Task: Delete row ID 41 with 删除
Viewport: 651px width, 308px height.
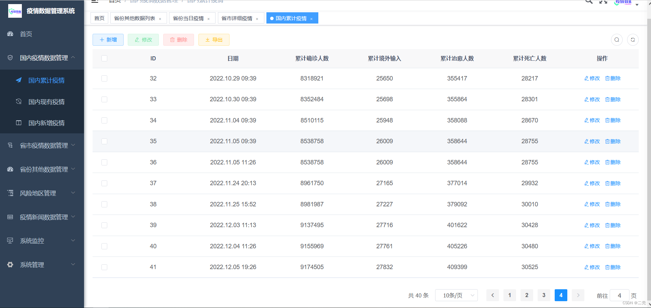Action: [613, 267]
